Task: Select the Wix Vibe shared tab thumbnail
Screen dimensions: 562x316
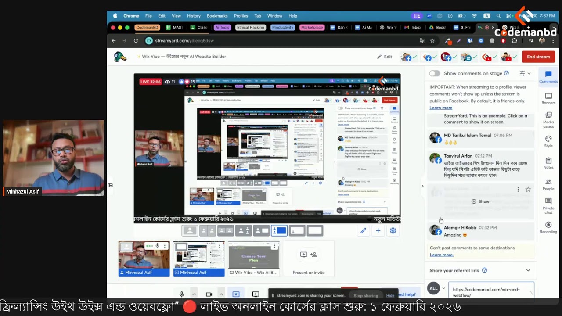Action: pyautogui.click(x=254, y=259)
